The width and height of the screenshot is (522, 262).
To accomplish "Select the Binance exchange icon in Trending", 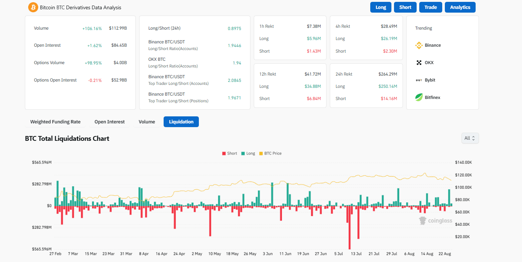I will (419, 45).
